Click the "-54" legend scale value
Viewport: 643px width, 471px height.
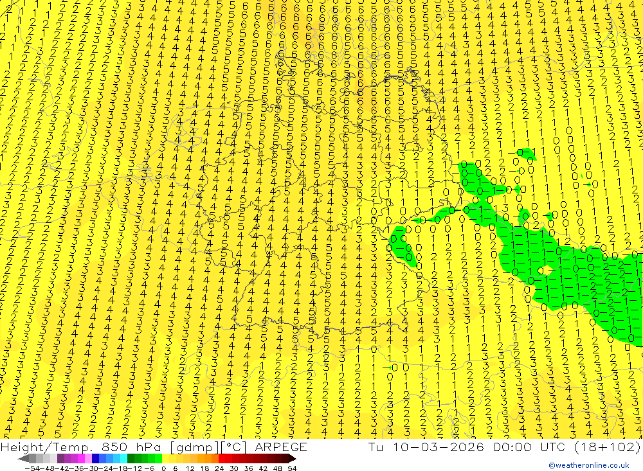tap(32, 468)
